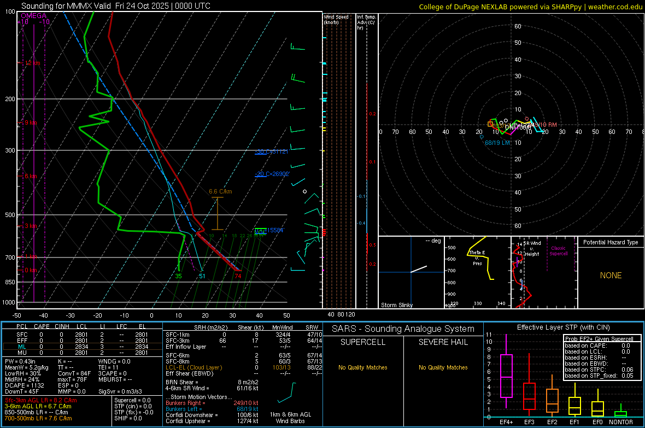Click the ConvT = 84F value
Image resolution: width=645 pixels, height=428 pixels.
coord(74,374)
